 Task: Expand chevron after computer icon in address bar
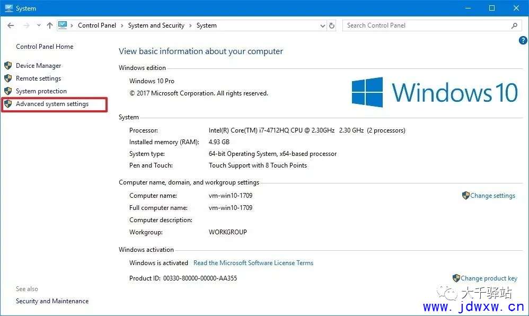point(72,25)
